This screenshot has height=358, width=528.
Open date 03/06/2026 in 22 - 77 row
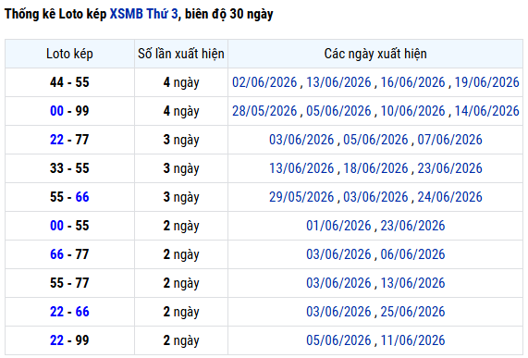tap(301, 140)
